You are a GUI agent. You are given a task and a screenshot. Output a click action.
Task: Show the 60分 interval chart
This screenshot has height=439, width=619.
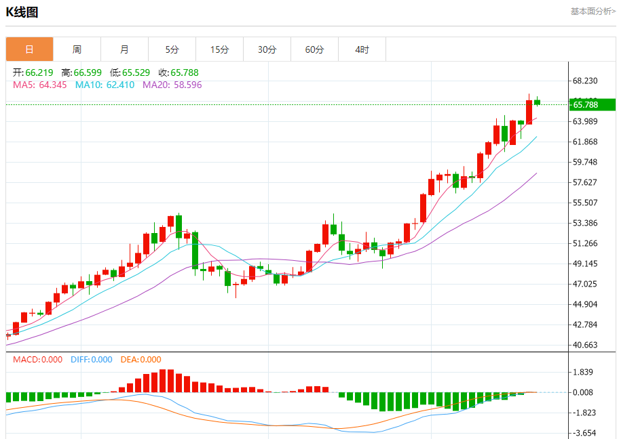tap(314, 49)
